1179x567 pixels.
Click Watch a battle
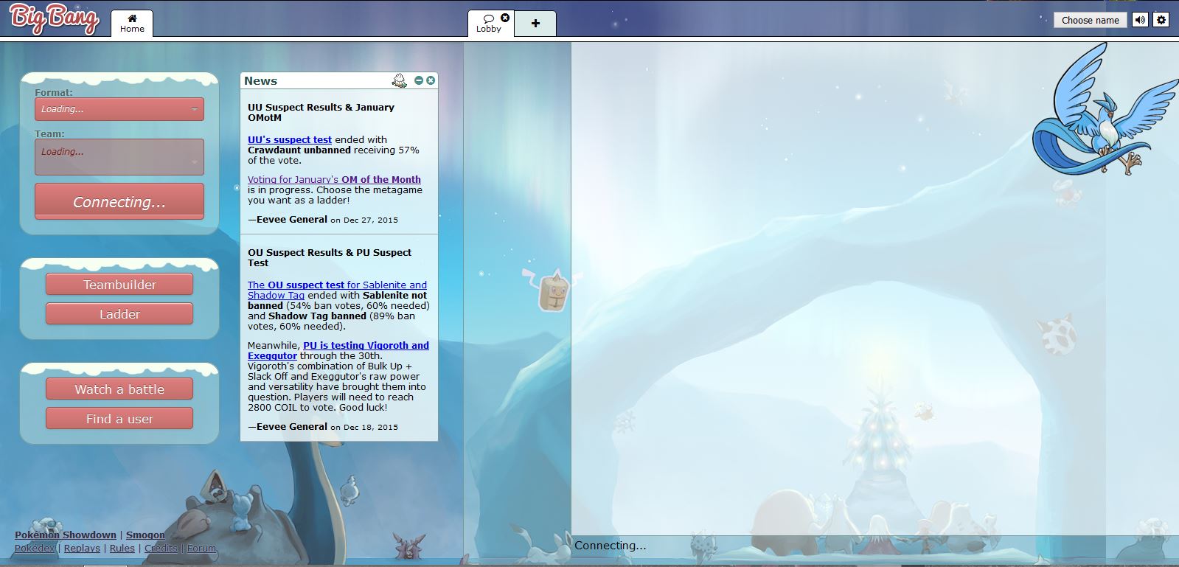[119, 389]
